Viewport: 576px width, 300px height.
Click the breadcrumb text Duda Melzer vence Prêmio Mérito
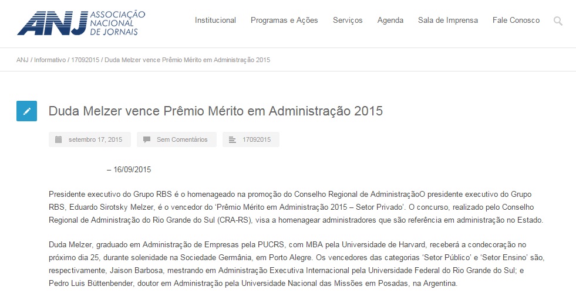coord(187,60)
